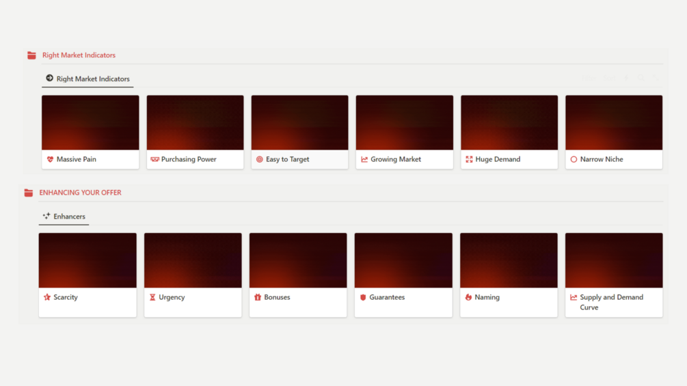Click the gift icon on Bonuses card

click(x=258, y=297)
